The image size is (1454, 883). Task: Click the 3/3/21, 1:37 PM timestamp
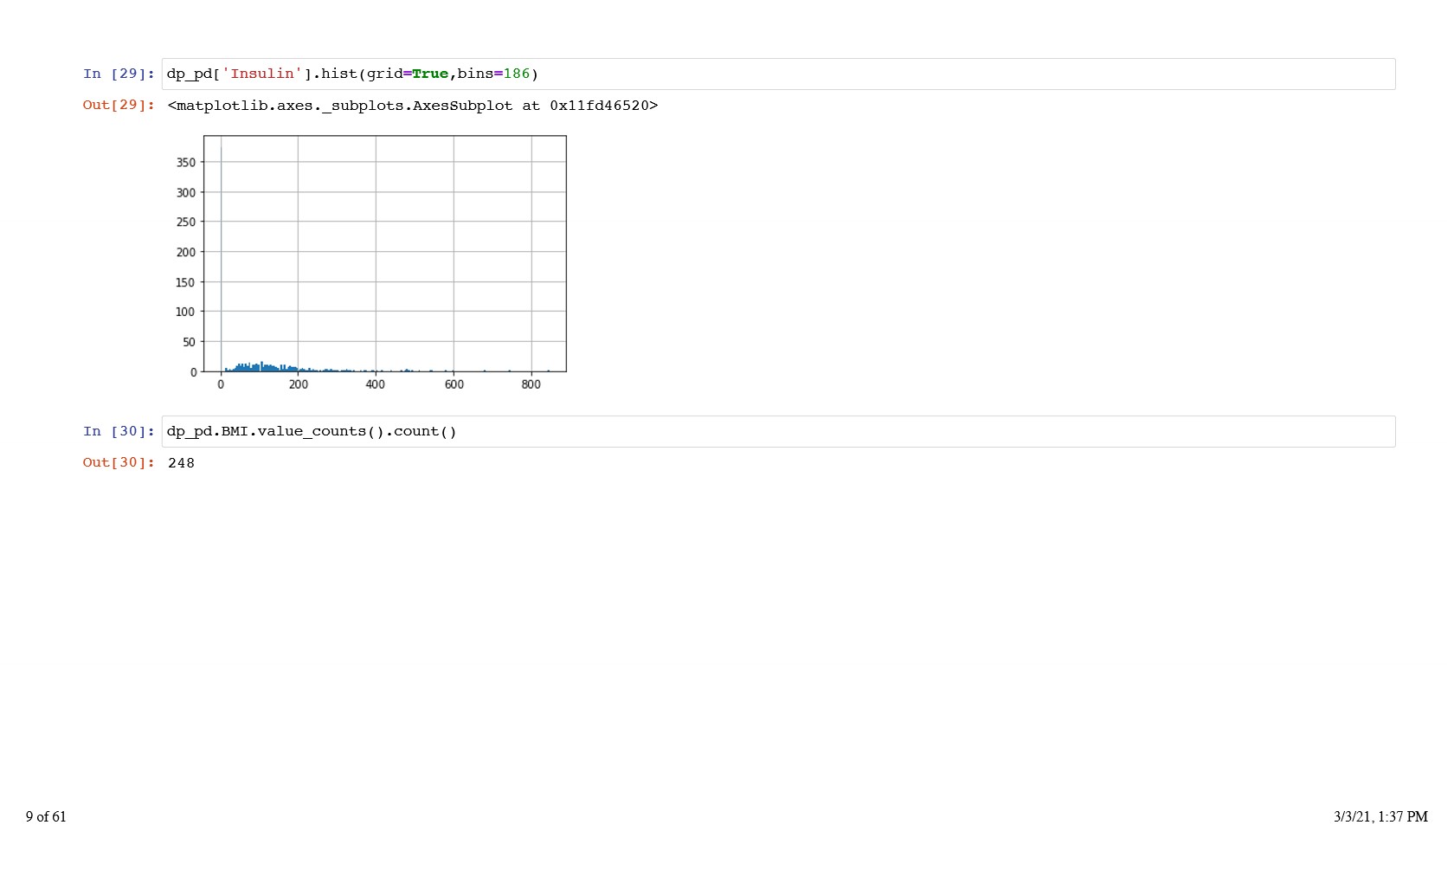[x=1380, y=817]
